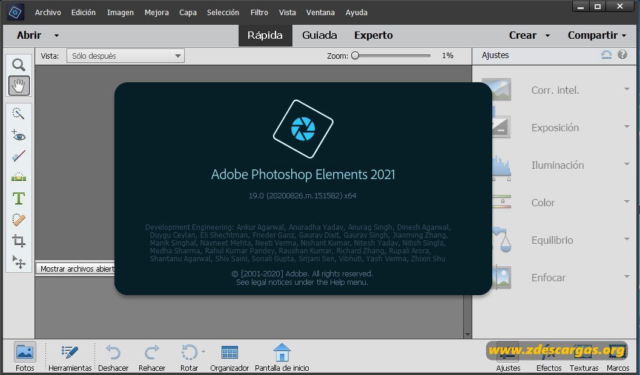Click the Adobe Photoshop Elements 2021 title
The height and width of the screenshot is (375, 640).
(x=303, y=174)
